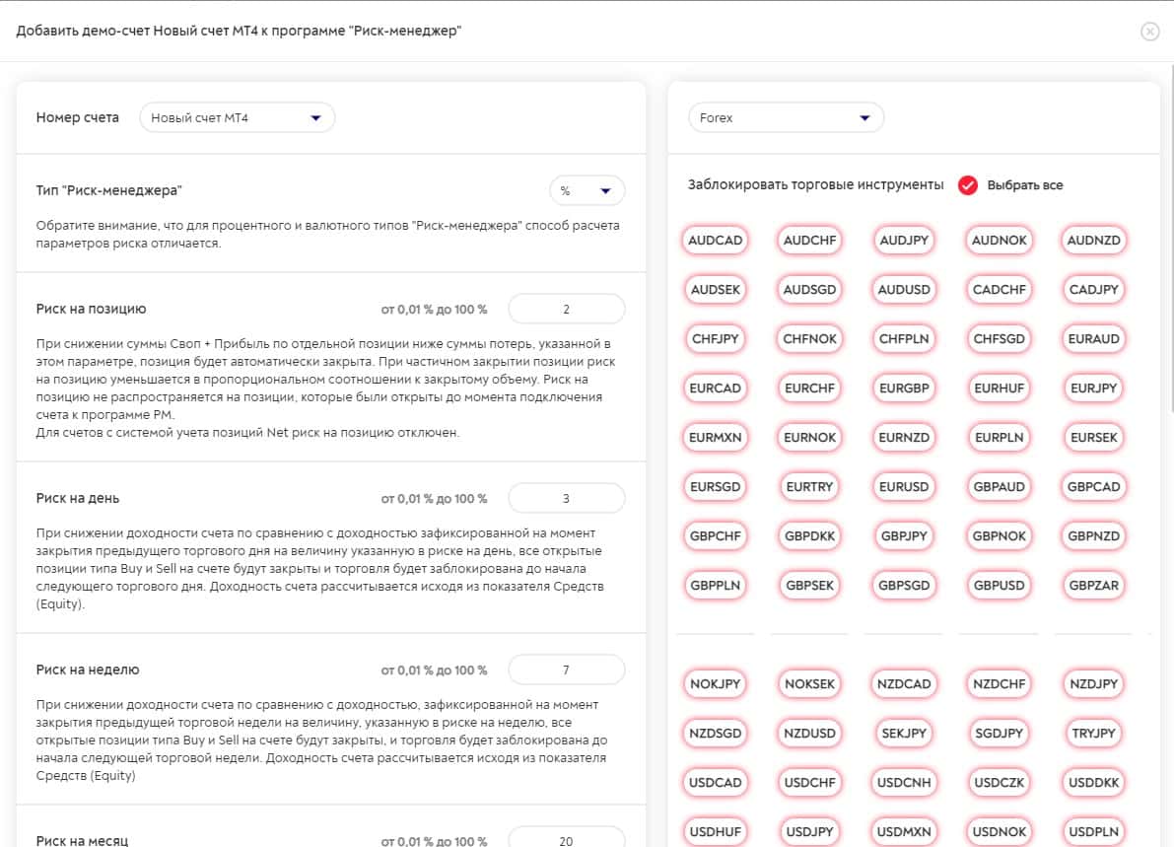Click the EURNZD chip
1174x847 pixels.
click(904, 438)
